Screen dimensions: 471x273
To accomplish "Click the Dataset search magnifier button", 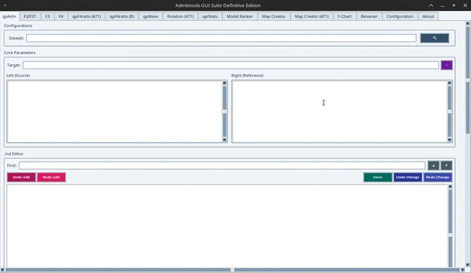I will tap(434, 38).
